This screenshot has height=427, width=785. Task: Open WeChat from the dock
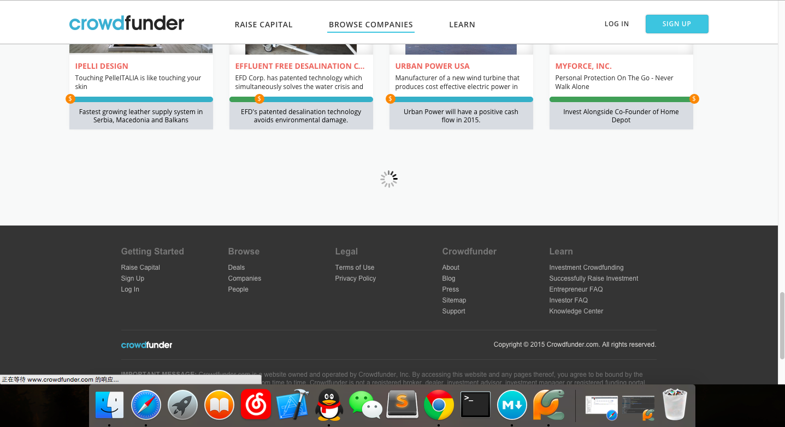pyautogui.click(x=365, y=406)
